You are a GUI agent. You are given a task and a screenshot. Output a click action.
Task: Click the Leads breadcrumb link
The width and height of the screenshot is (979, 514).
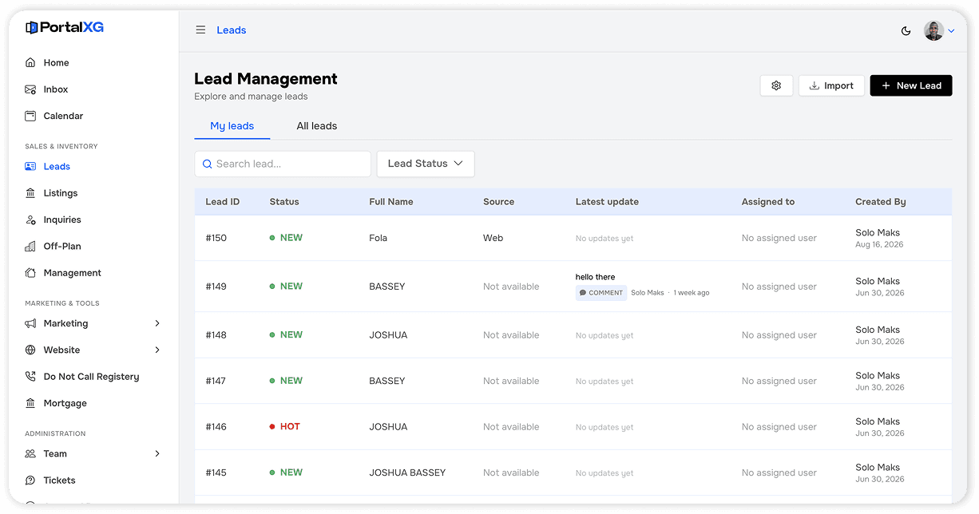[x=232, y=30]
